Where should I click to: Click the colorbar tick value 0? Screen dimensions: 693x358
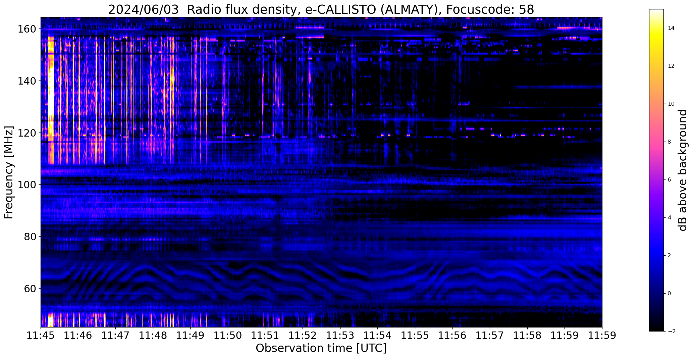tap(670, 294)
